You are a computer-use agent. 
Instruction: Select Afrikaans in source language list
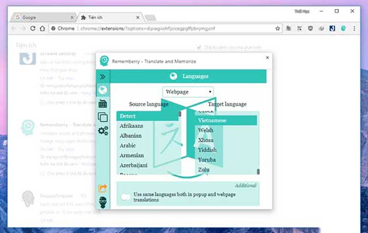click(x=147, y=126)
